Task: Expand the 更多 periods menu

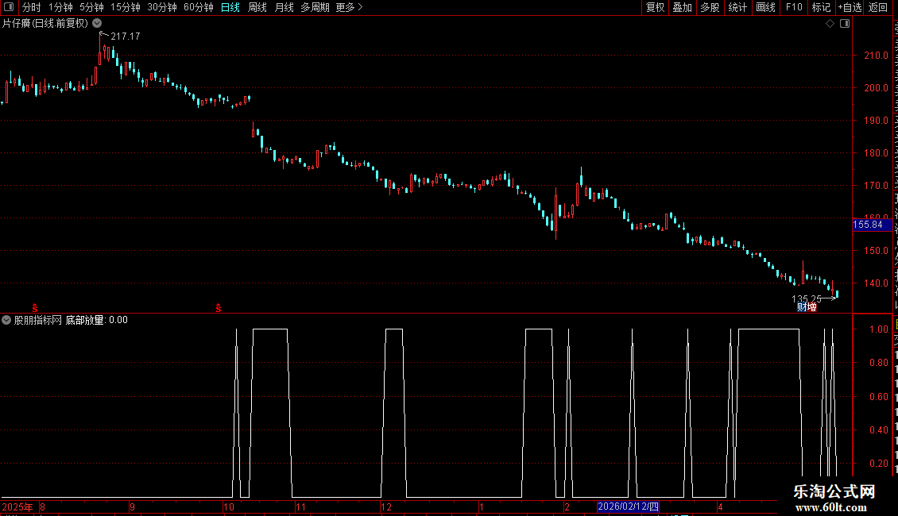Action: (x=349, y=7)
